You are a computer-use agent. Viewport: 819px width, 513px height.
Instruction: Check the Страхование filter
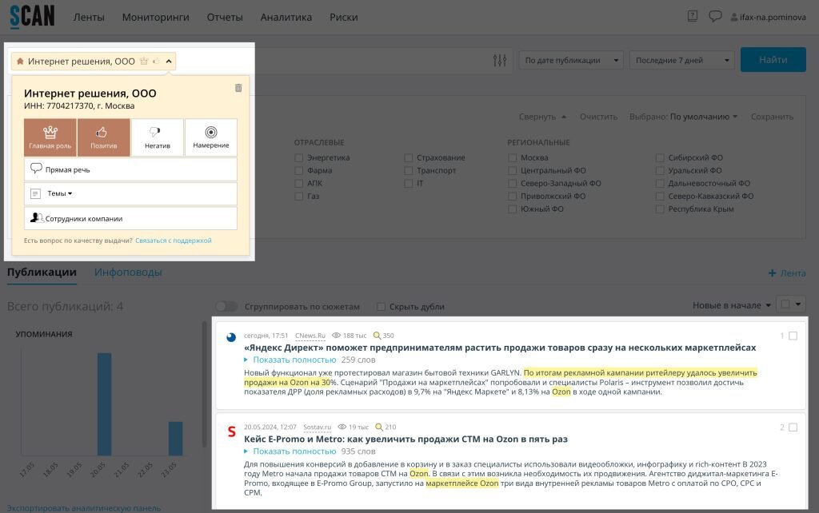coord(409,157)
